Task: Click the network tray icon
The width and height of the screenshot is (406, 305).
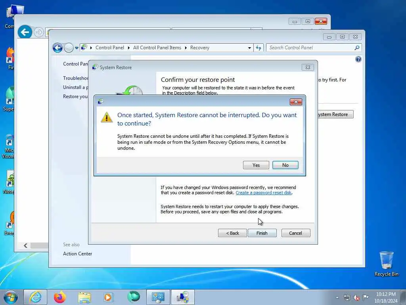Action: [x=347, y=297]
